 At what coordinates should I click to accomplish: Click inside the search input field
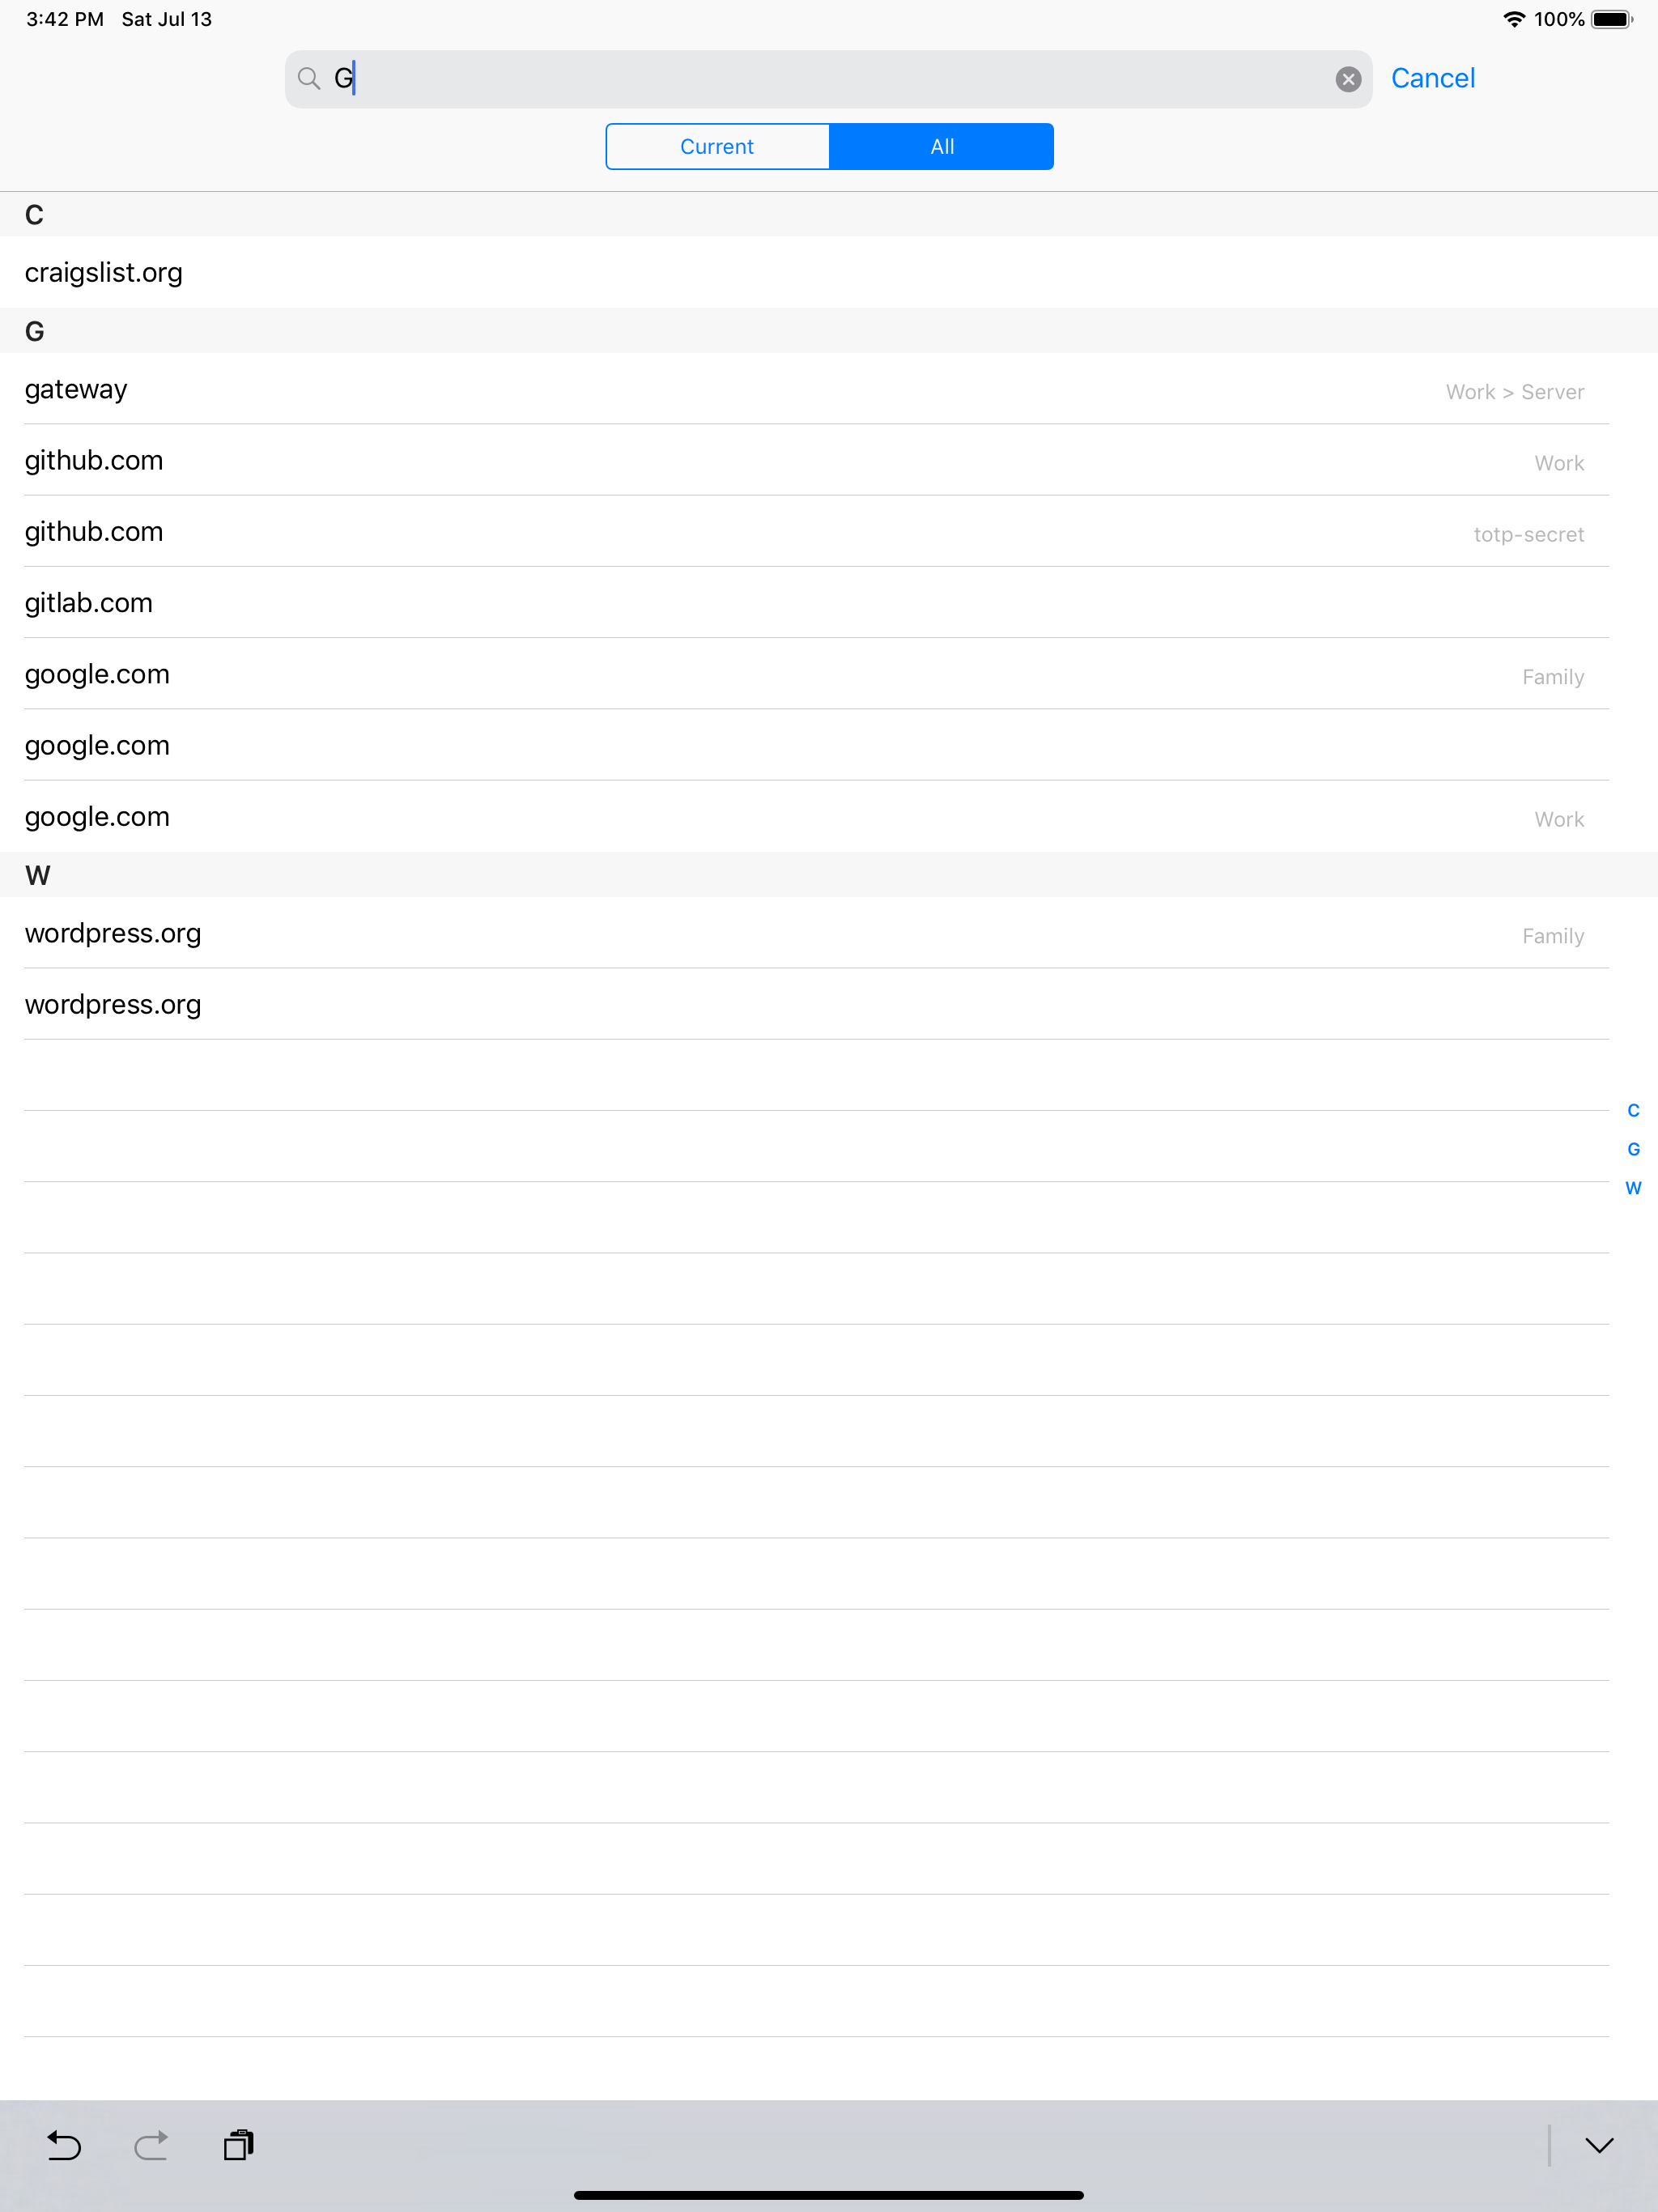[x=700, y=78]
